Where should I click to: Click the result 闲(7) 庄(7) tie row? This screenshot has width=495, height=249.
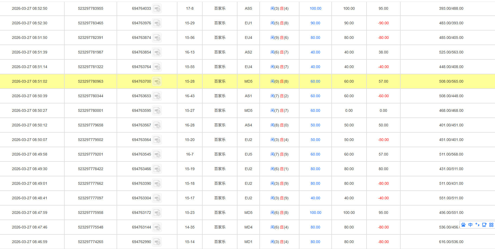279,111
